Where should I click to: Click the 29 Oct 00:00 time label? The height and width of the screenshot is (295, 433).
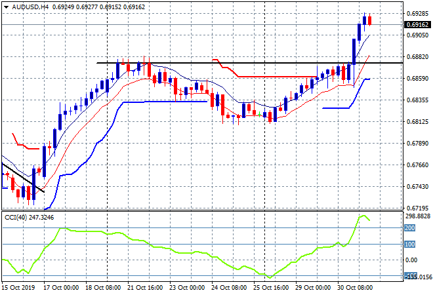(313, 288)
